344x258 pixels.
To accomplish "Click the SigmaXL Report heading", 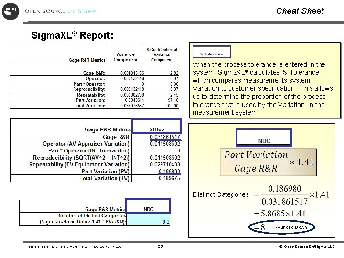I will coord(73,35).
